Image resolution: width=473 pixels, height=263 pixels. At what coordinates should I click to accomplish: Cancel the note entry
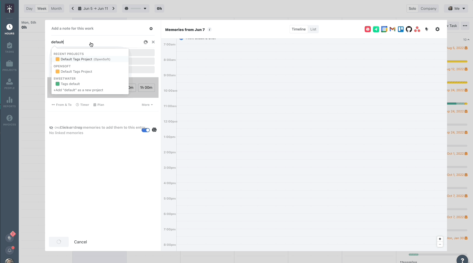pyautogui.click(x=80, y=242)
